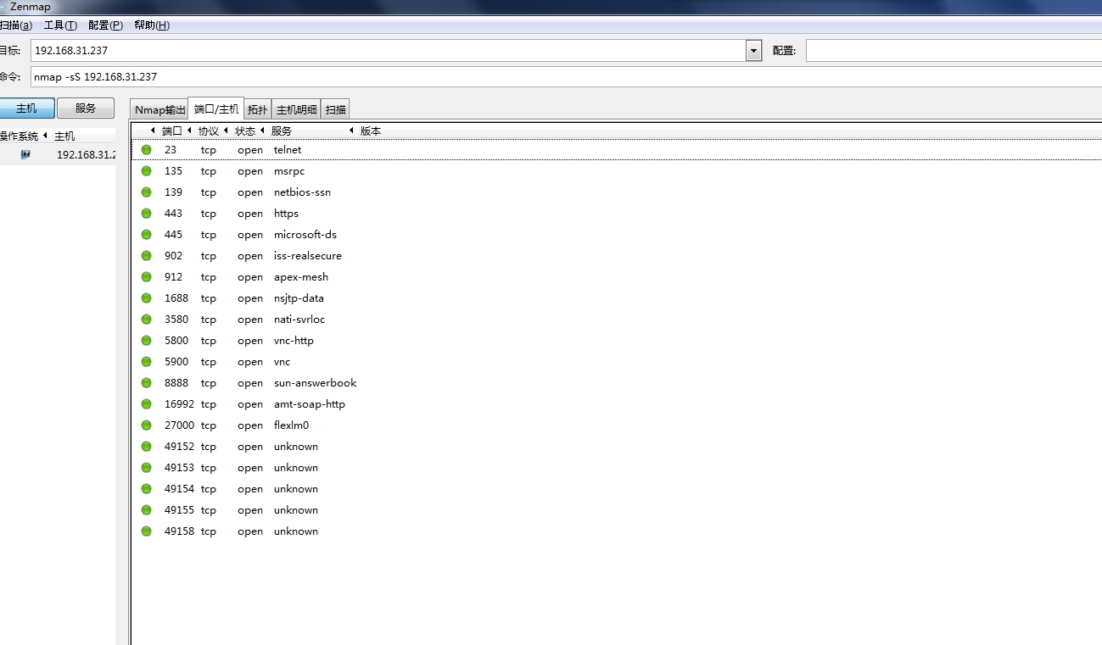Click the 主机 (Hosts) button
The height and width of the screenshot is (645, 1102).
tap(26, 108)
